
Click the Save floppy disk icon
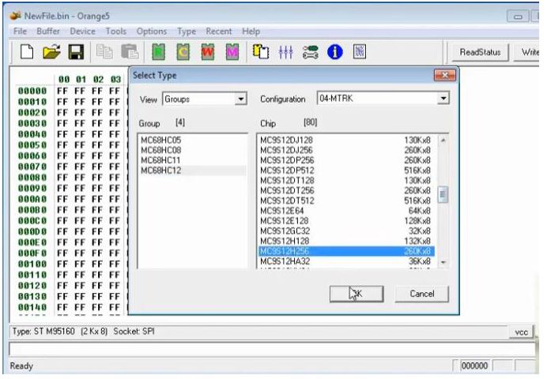76,53
